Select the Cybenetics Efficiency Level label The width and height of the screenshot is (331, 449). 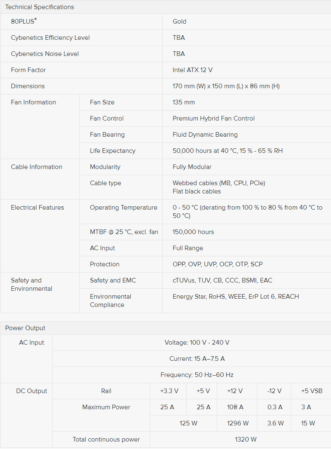[50, 38]
